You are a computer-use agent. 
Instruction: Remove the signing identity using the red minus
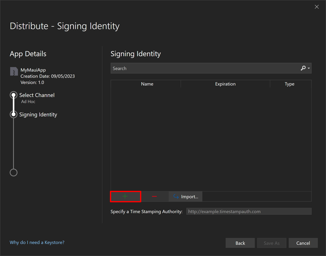click(x=154, y=196)
